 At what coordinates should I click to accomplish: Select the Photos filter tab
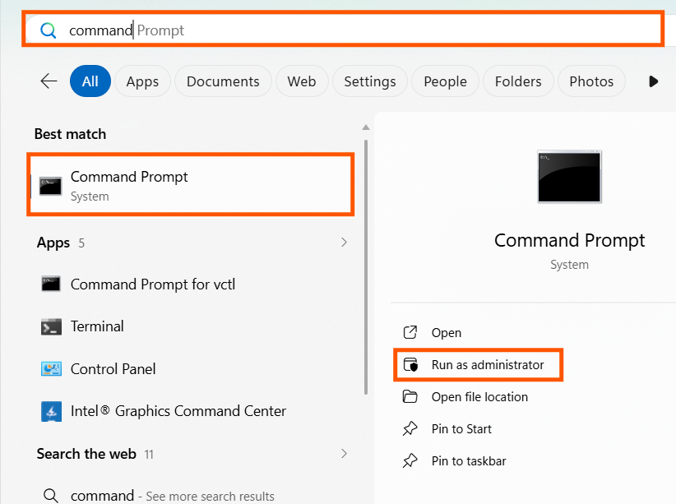[591, 81]
